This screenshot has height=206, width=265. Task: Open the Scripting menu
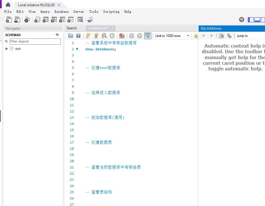[111, 12]
